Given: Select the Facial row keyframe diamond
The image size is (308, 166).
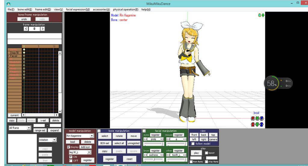Looking at the screenshot, I should pyautogui.click(x=24, y=56).
